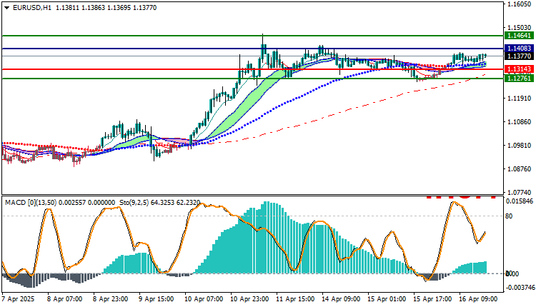This screenshot has height=307, width=536.
Task: Open the chart menu triangle beside EURUSD,H1
Action: coord(7,8)
